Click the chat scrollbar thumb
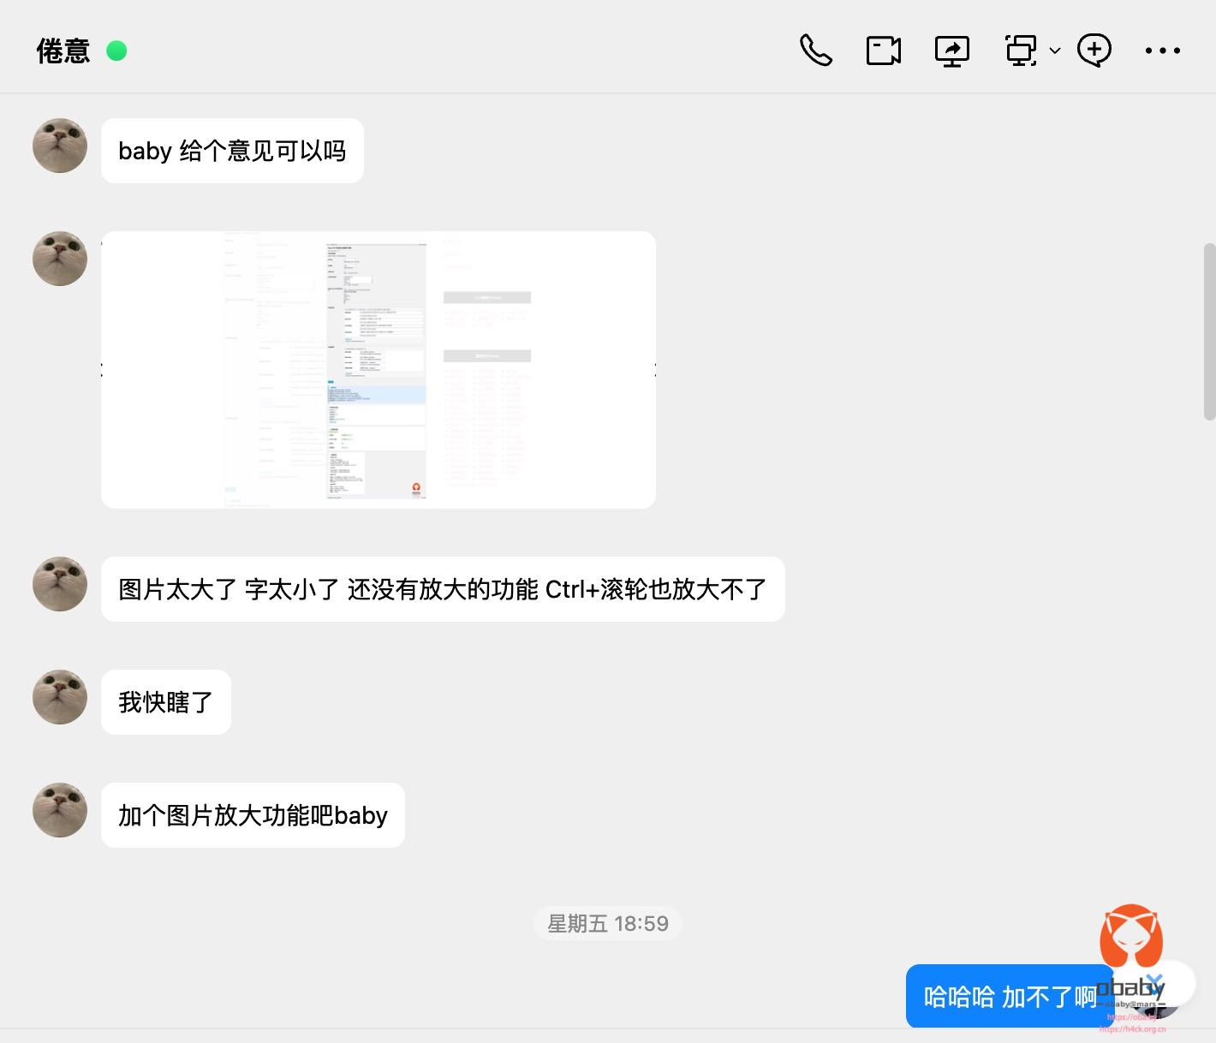Screen dimensions: 1216x1043 pos(1209,331)
